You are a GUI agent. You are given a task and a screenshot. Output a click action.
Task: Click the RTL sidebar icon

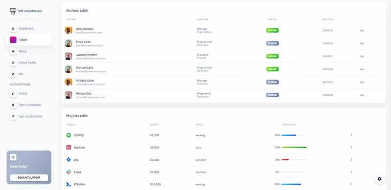point(13,74)
